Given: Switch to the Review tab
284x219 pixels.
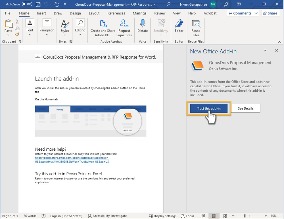Looking at the screenshot, I should (x=160, y=13).
